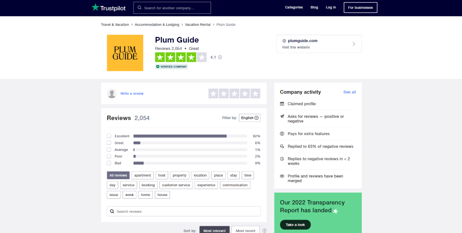The height and width of the screenshot is (233, 462).
Task: Click the Write a review link
Action: pos(132,93)
